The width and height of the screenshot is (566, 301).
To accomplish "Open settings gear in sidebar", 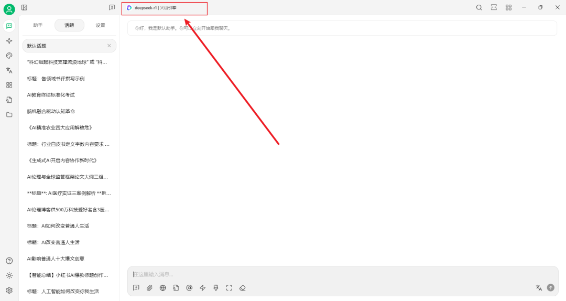I will [9, 290].
